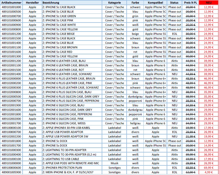Image resolution: width=219 pixels, height=175 pixels.
Task: Select Z: IPHONE 5c CASE YELLOW cell
Action: tap(72, 29)
